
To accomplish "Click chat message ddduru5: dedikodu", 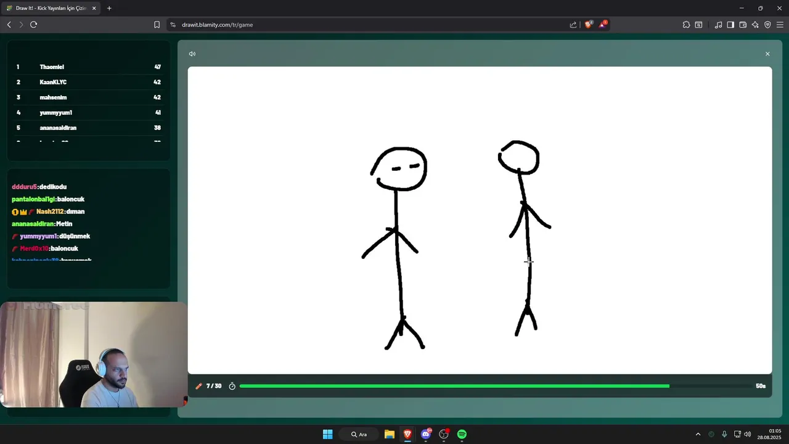I will 39,187.
